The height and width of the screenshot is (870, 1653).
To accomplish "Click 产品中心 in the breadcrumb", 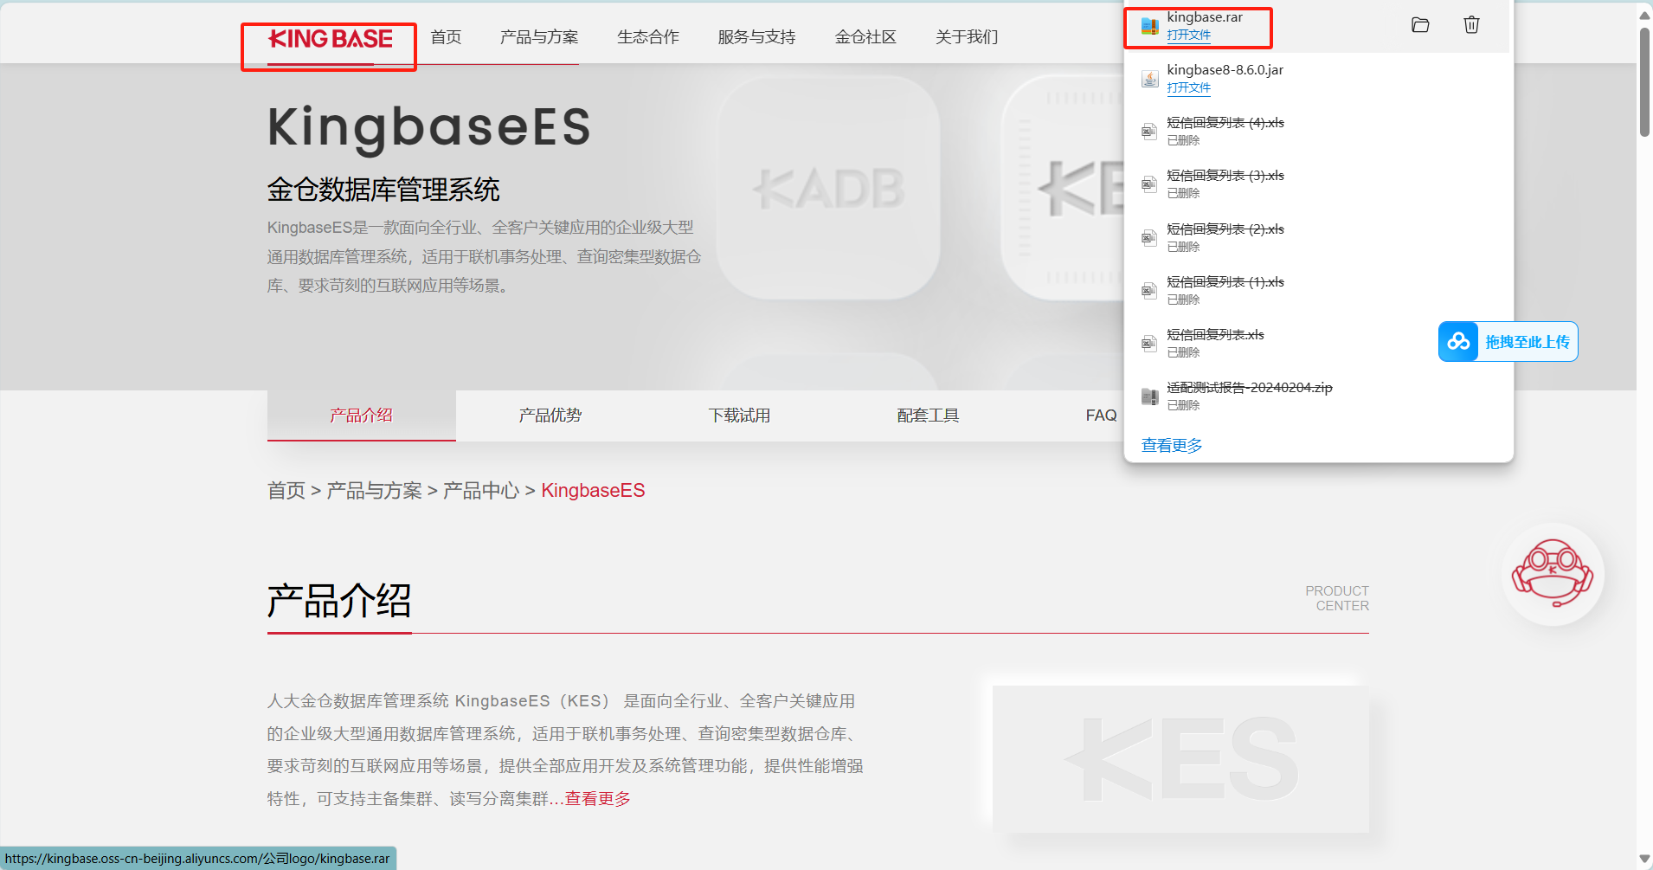I will [481, 491].
